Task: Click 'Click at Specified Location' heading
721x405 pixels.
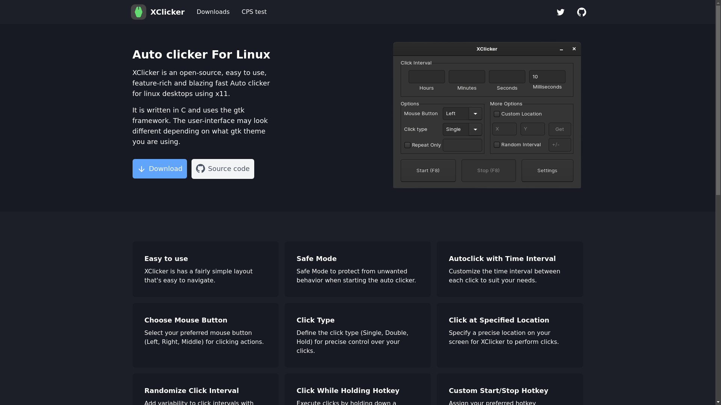Action: pyautogui.click(x=499, y=320)
